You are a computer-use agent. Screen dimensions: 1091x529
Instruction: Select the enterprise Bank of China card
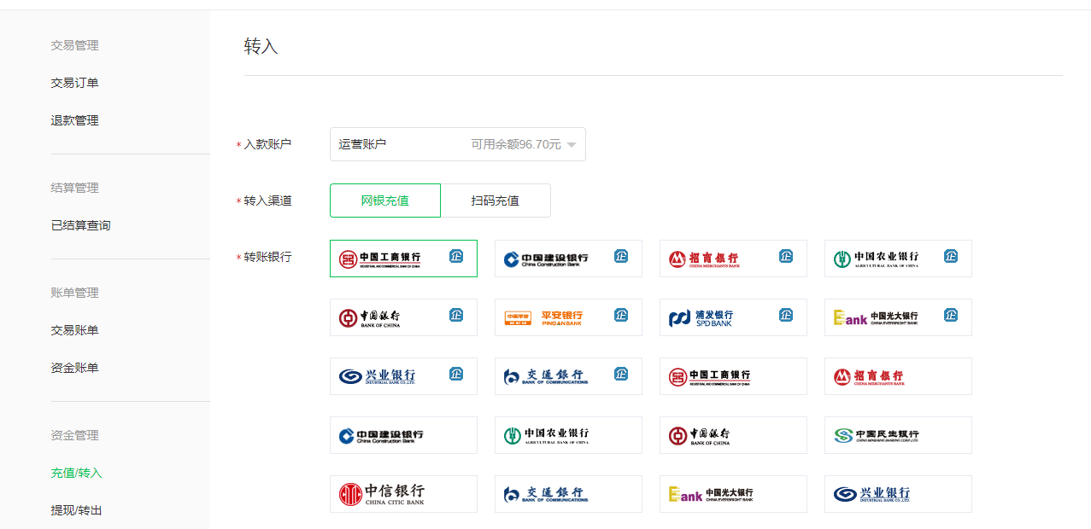coord(403,317)
